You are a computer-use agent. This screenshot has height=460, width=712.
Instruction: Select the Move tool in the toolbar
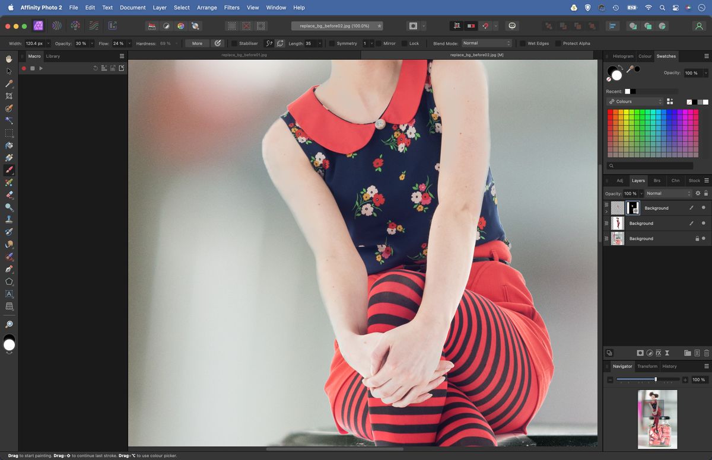(x=8, y=71)
